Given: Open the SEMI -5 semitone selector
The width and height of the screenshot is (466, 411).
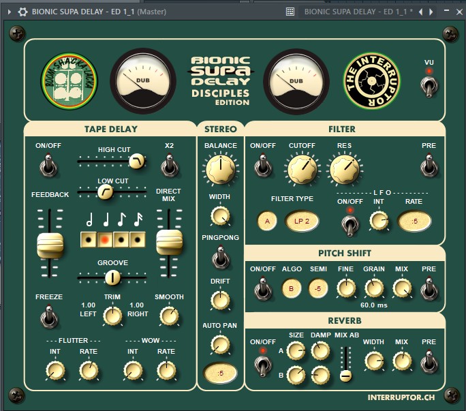Looking at the screenshot, I should click(318, 288).
